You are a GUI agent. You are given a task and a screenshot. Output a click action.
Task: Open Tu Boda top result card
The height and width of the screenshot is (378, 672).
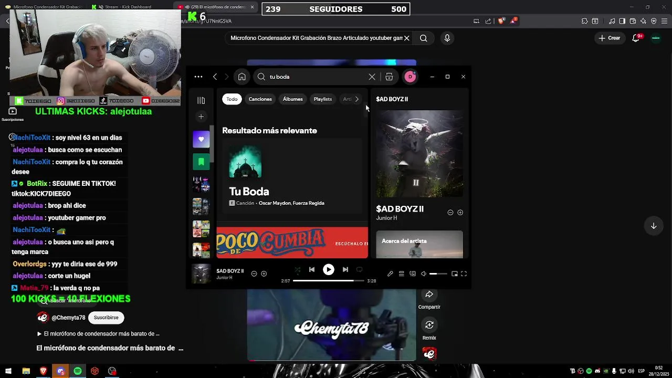(292, 176)
